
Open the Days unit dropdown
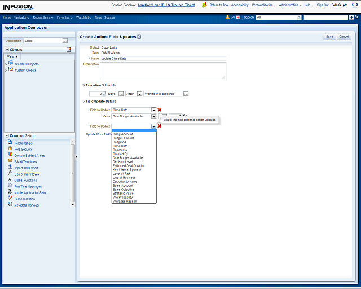pyautogui.click(x=120, y=94)
